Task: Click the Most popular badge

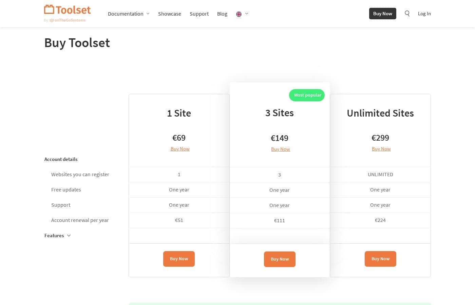Action: (x=307, y=95)
